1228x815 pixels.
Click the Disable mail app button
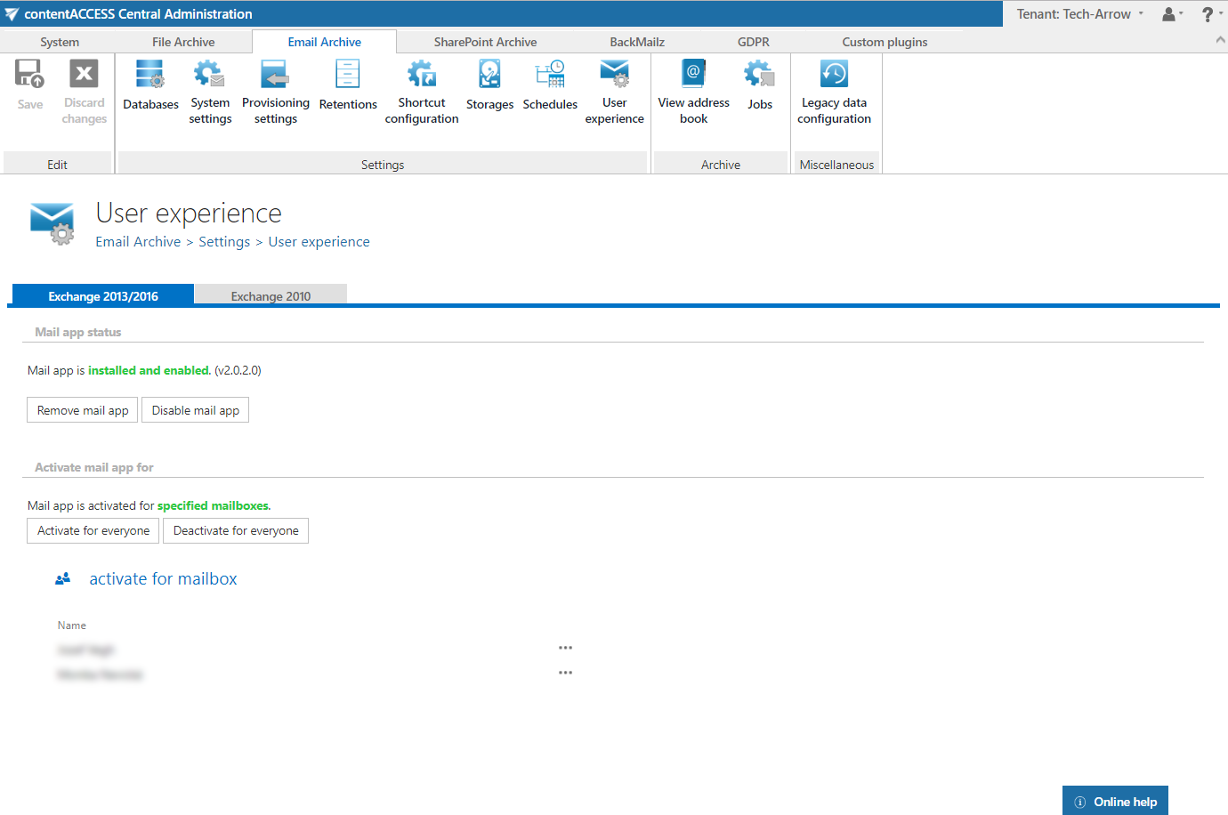tap(195, 410)
